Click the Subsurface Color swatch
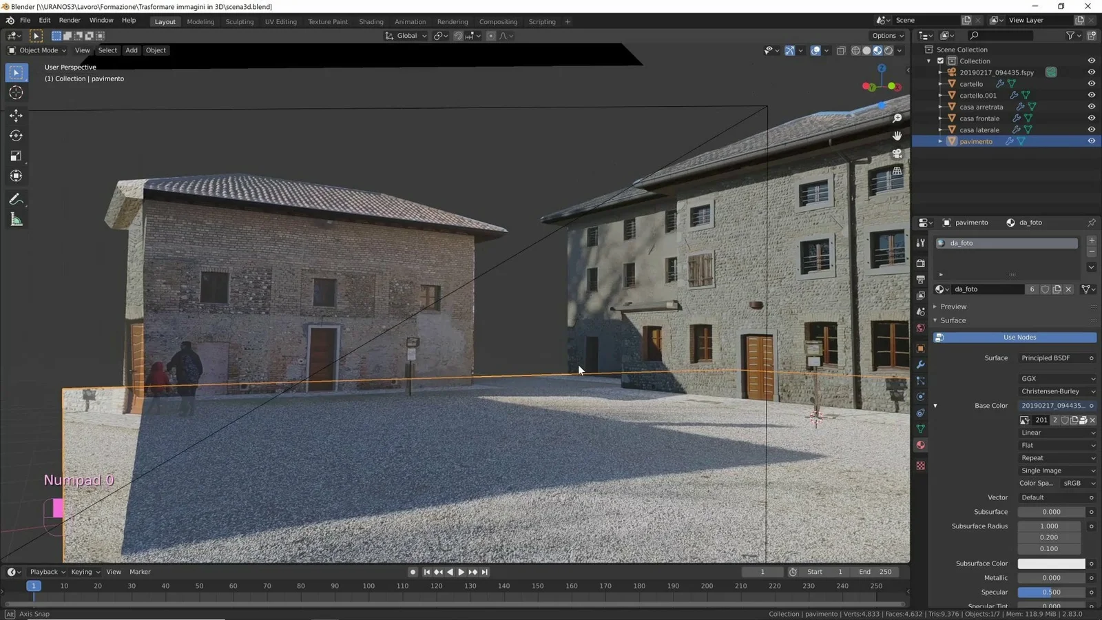1102x620 pixels. [x=1050, y=563]
